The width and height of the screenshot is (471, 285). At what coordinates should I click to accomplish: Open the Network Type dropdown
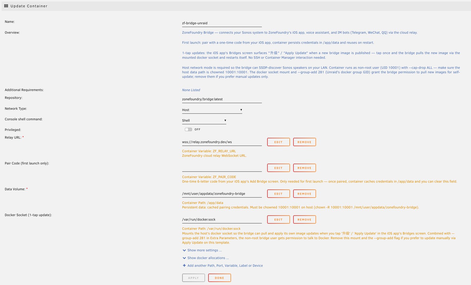[212, 110]
